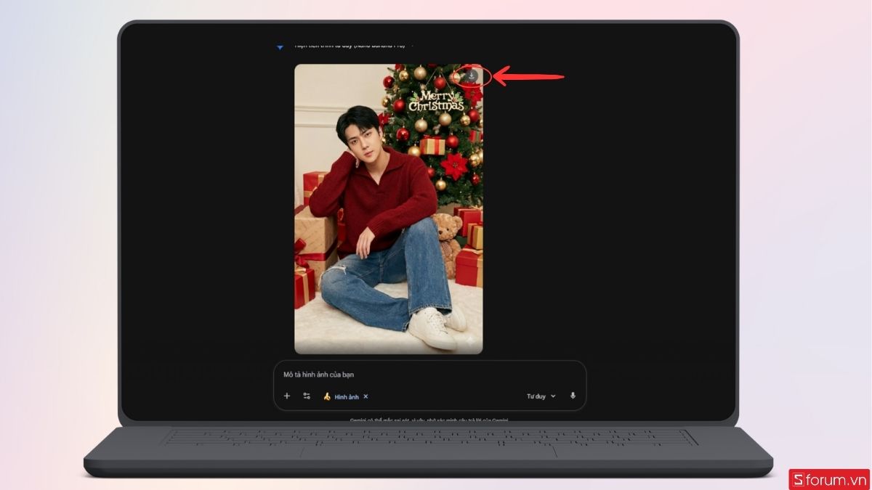This screenshot has width=872, height=490.
Task: Click the plus icon to attach files
Action: pos(286,396)
